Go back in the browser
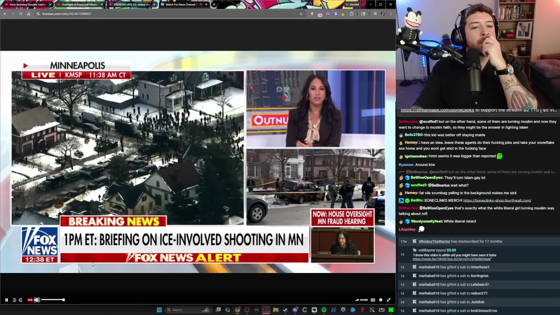This screenshot has width=560, height=315. click(5, 14)
